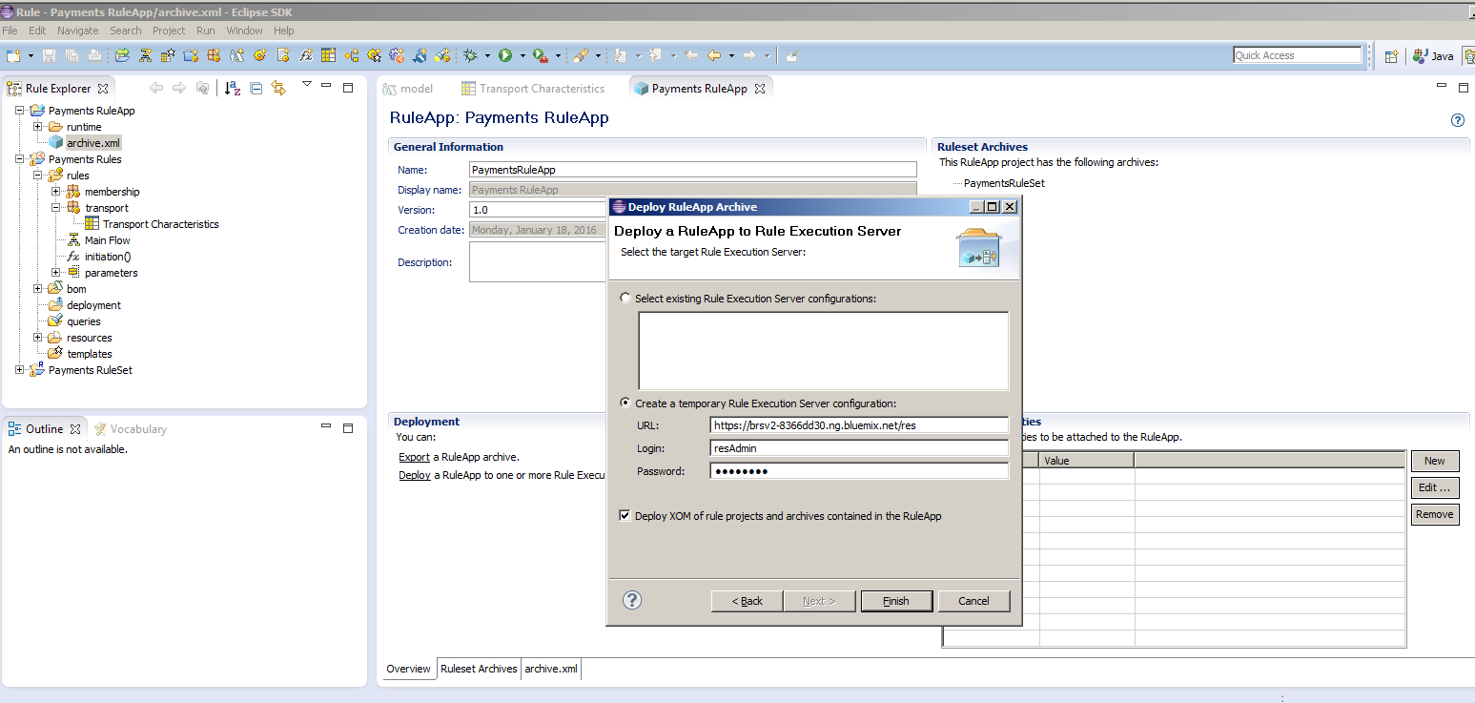
Task: Click the Back button in Deploy dialog
Action: [x=747, y=601]
